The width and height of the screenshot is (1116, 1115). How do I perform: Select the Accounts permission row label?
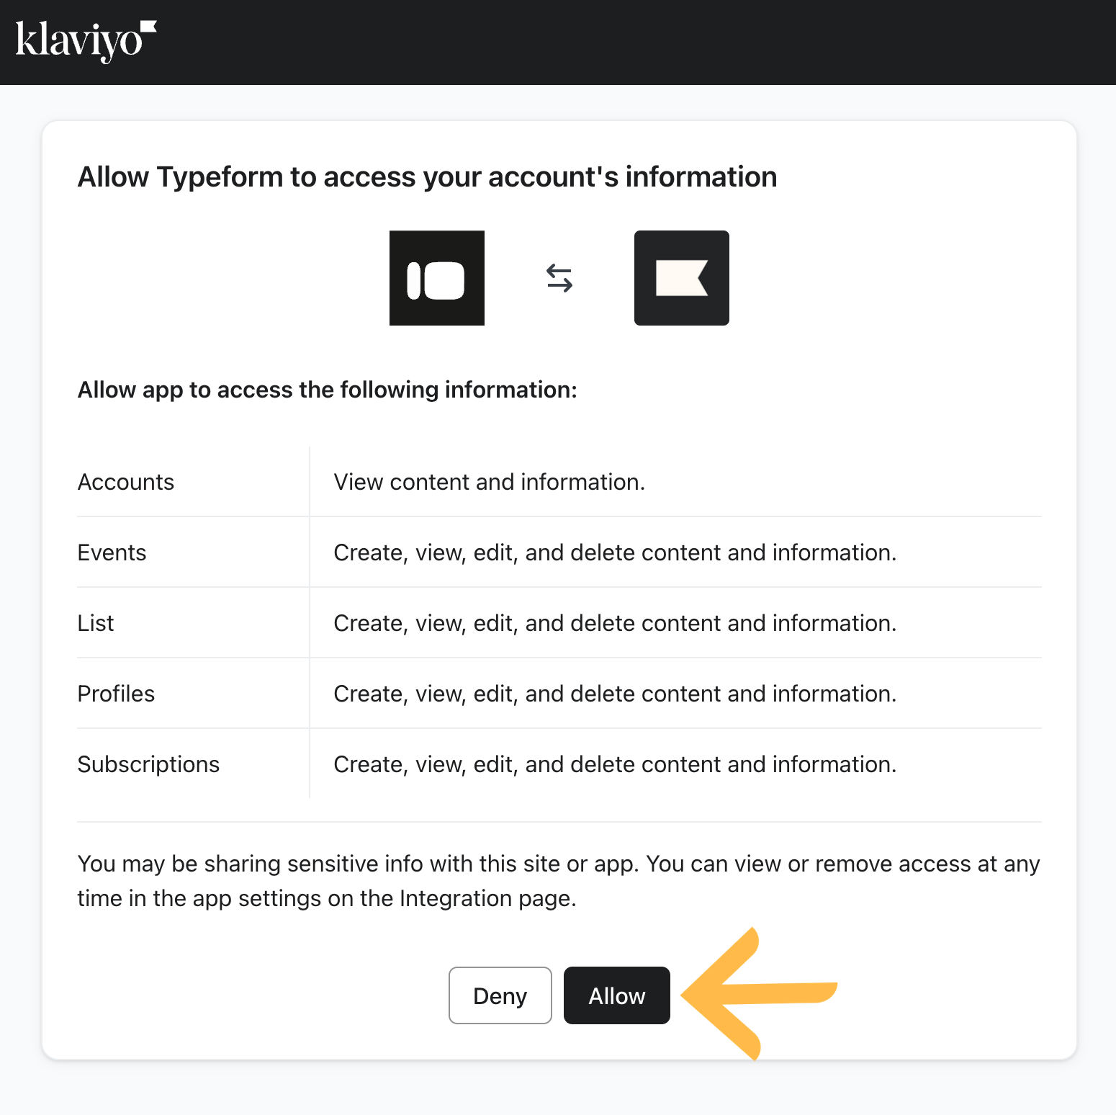126,482
